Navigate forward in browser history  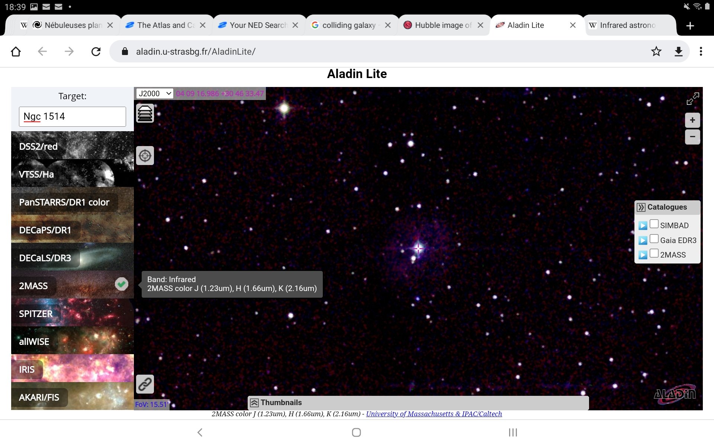(69, 51)
